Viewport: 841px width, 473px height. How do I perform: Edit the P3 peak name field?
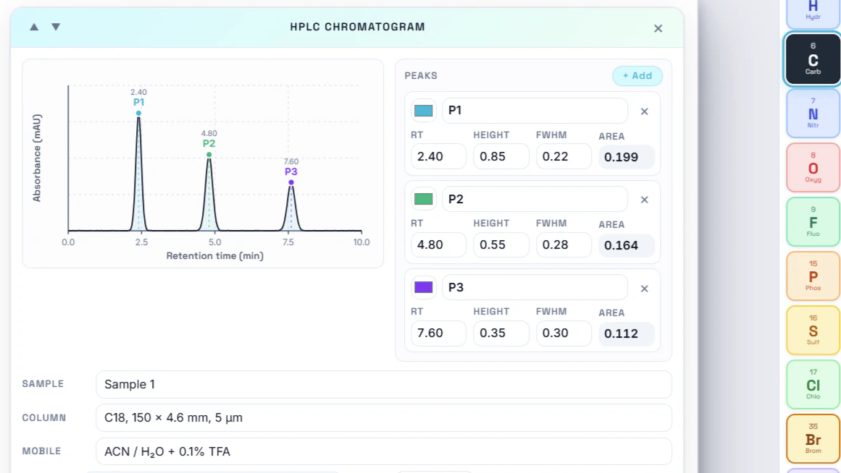coord(535,287)
